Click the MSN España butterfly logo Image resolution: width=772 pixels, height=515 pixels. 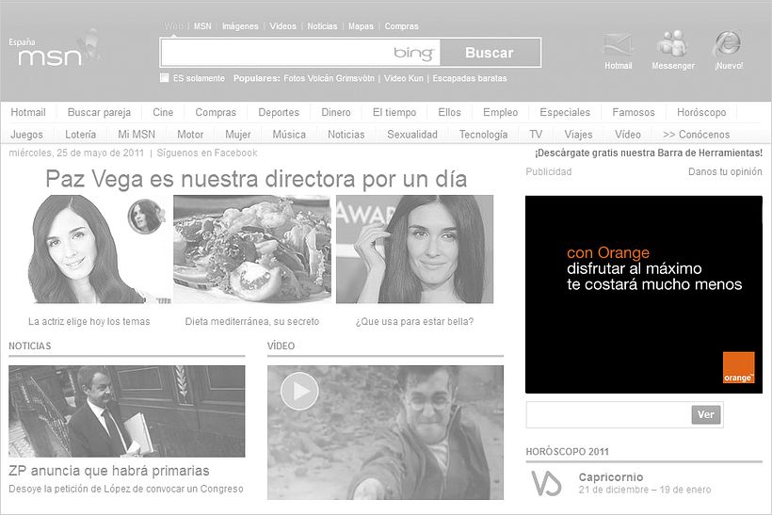[x=56, y=50]
